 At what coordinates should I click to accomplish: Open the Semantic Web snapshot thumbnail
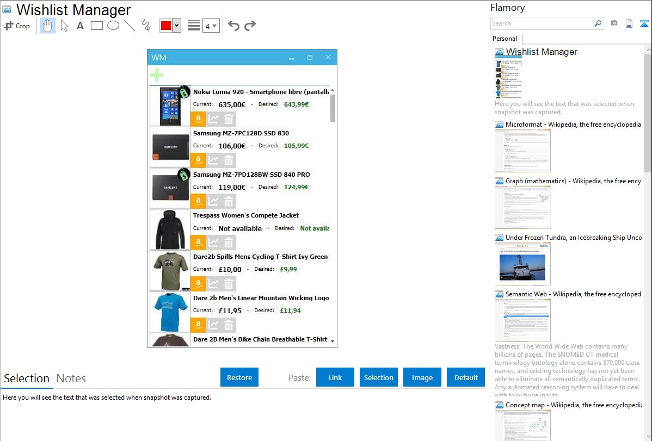tap(522, 320)
